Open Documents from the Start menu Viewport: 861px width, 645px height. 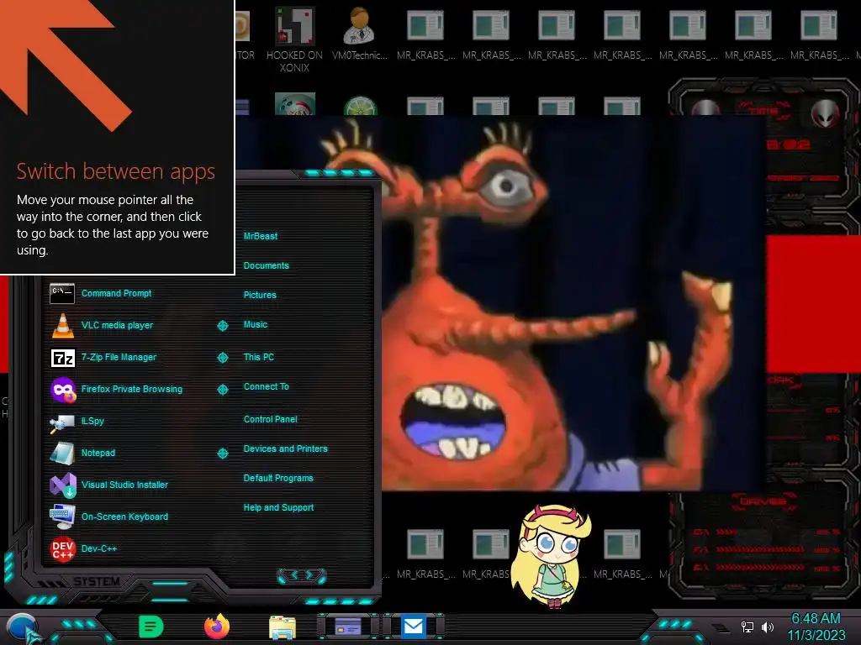(x=267, y=265)
